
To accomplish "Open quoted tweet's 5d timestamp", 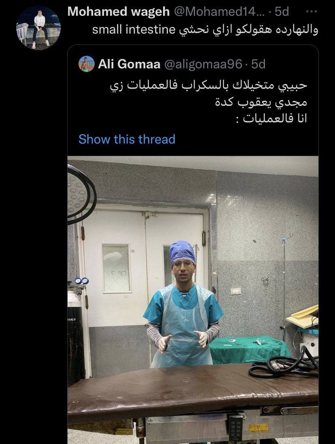I will coord(258,64).
